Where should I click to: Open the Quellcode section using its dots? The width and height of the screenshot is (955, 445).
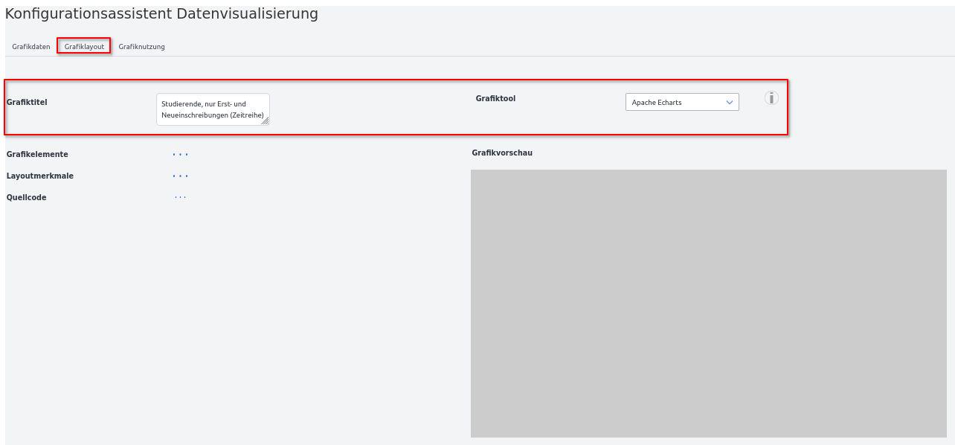(180, 197)
